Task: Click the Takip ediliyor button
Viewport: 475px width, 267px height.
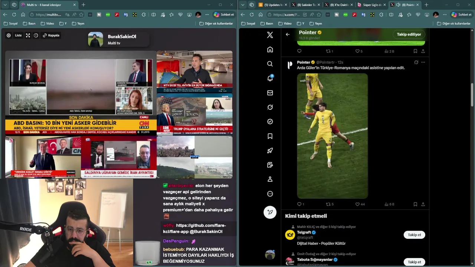Action: [x=409, y=34]
